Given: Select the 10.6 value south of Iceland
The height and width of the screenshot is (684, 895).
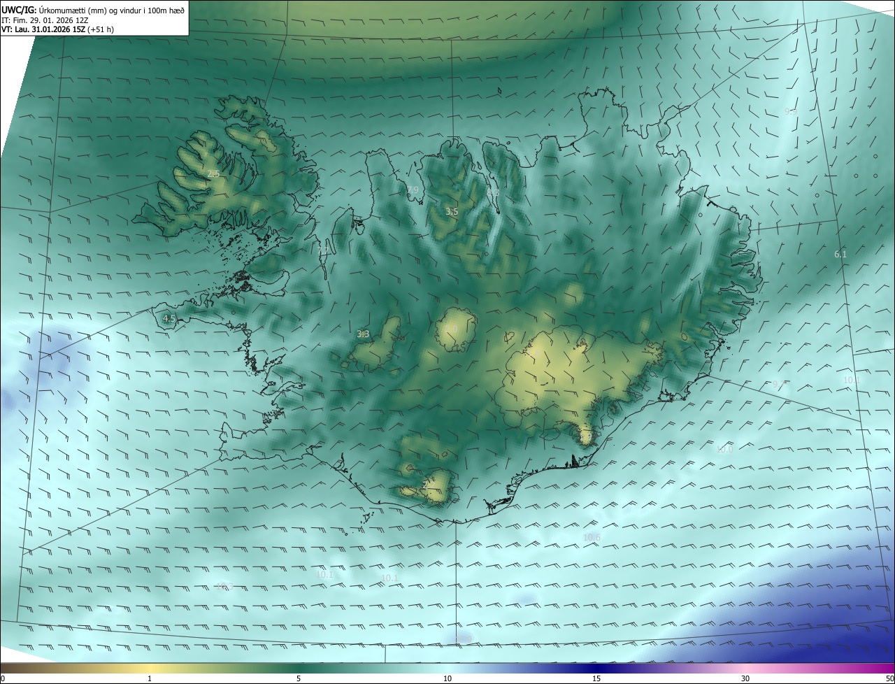Looking at the screenshot, I should [592, 537].
